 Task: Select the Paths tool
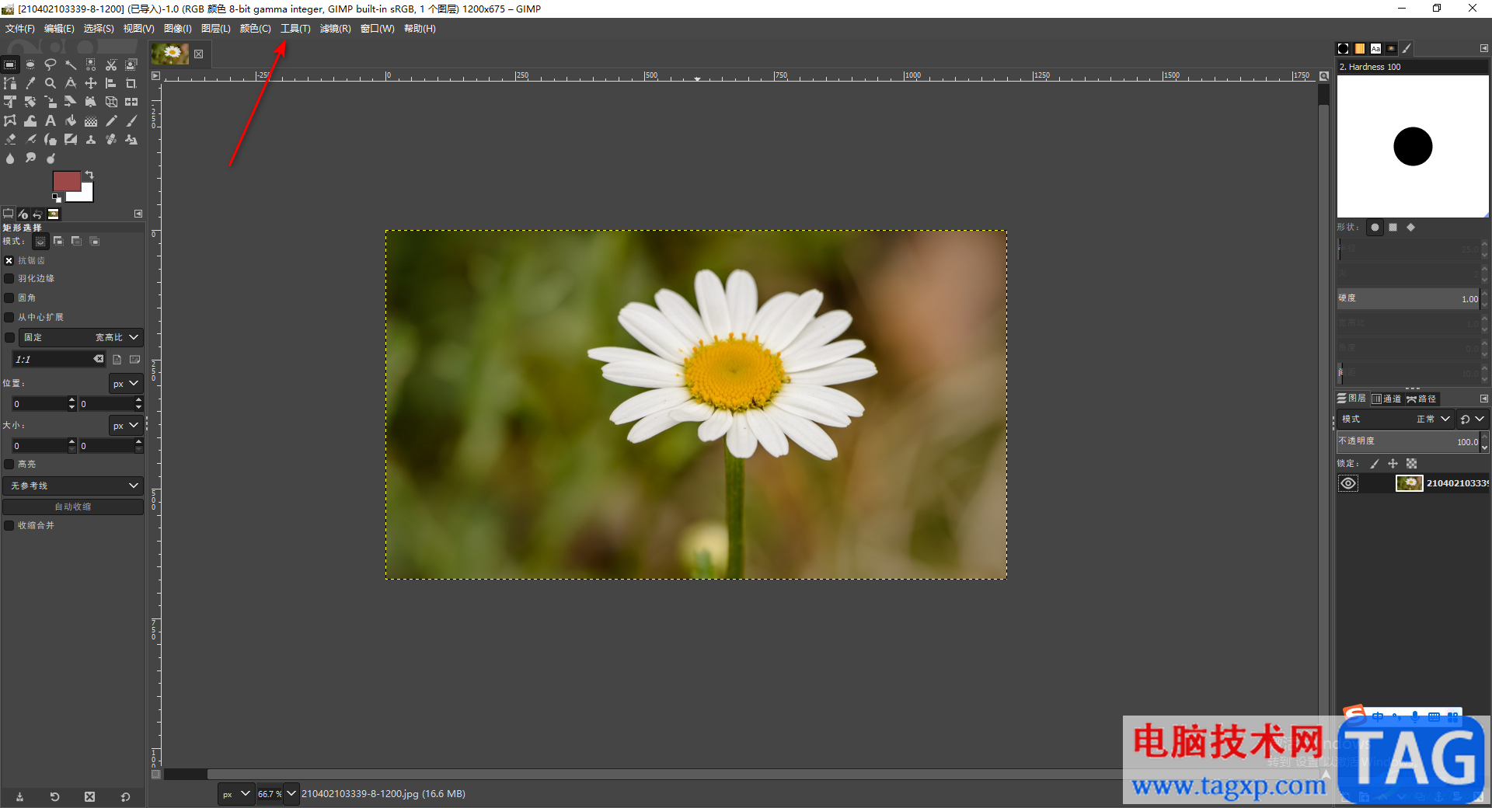10,83
